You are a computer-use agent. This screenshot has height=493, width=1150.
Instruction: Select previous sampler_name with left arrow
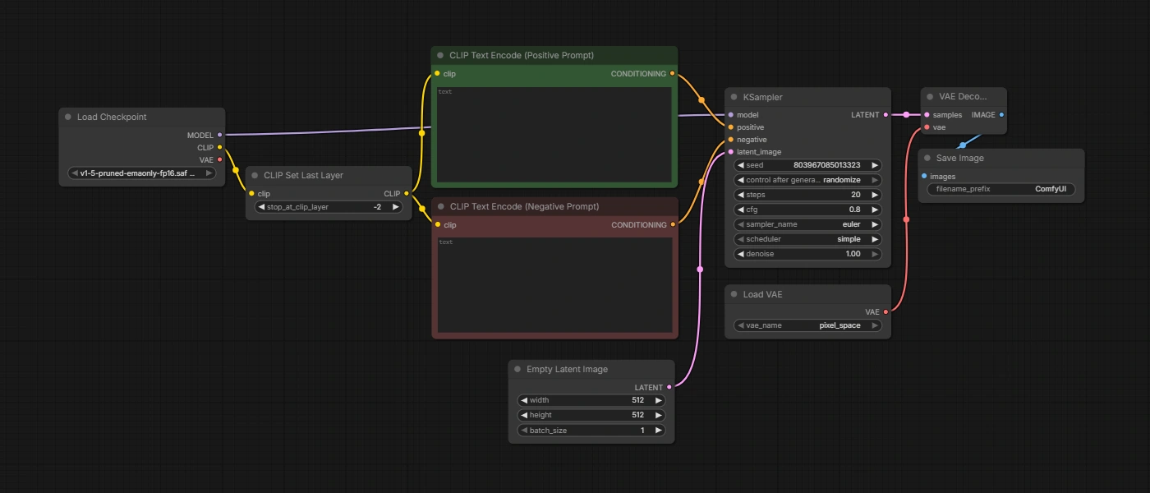[x=741, y=224]
